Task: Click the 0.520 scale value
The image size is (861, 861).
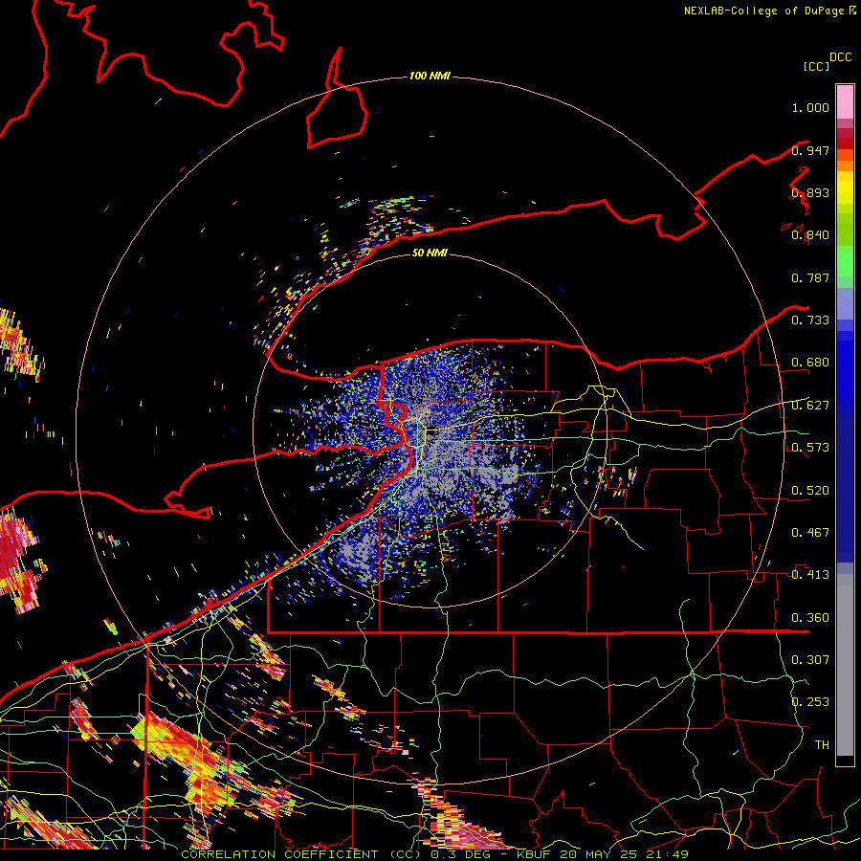Action: tap(810, 491)
